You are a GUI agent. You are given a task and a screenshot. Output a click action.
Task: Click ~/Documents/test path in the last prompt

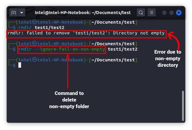click(113, 60)
